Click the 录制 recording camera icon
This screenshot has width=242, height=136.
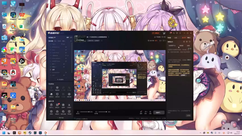point(146,112)
